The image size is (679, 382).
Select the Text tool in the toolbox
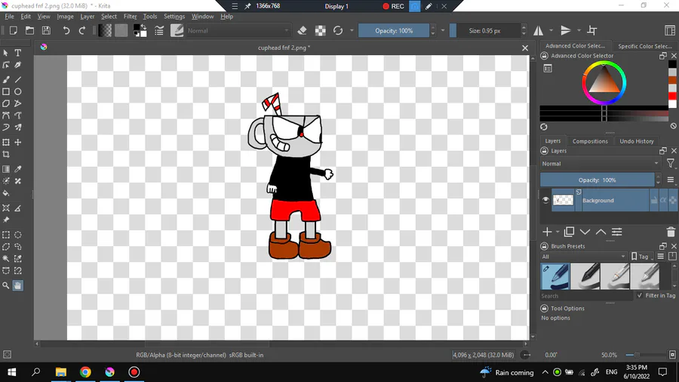(18, 53)
